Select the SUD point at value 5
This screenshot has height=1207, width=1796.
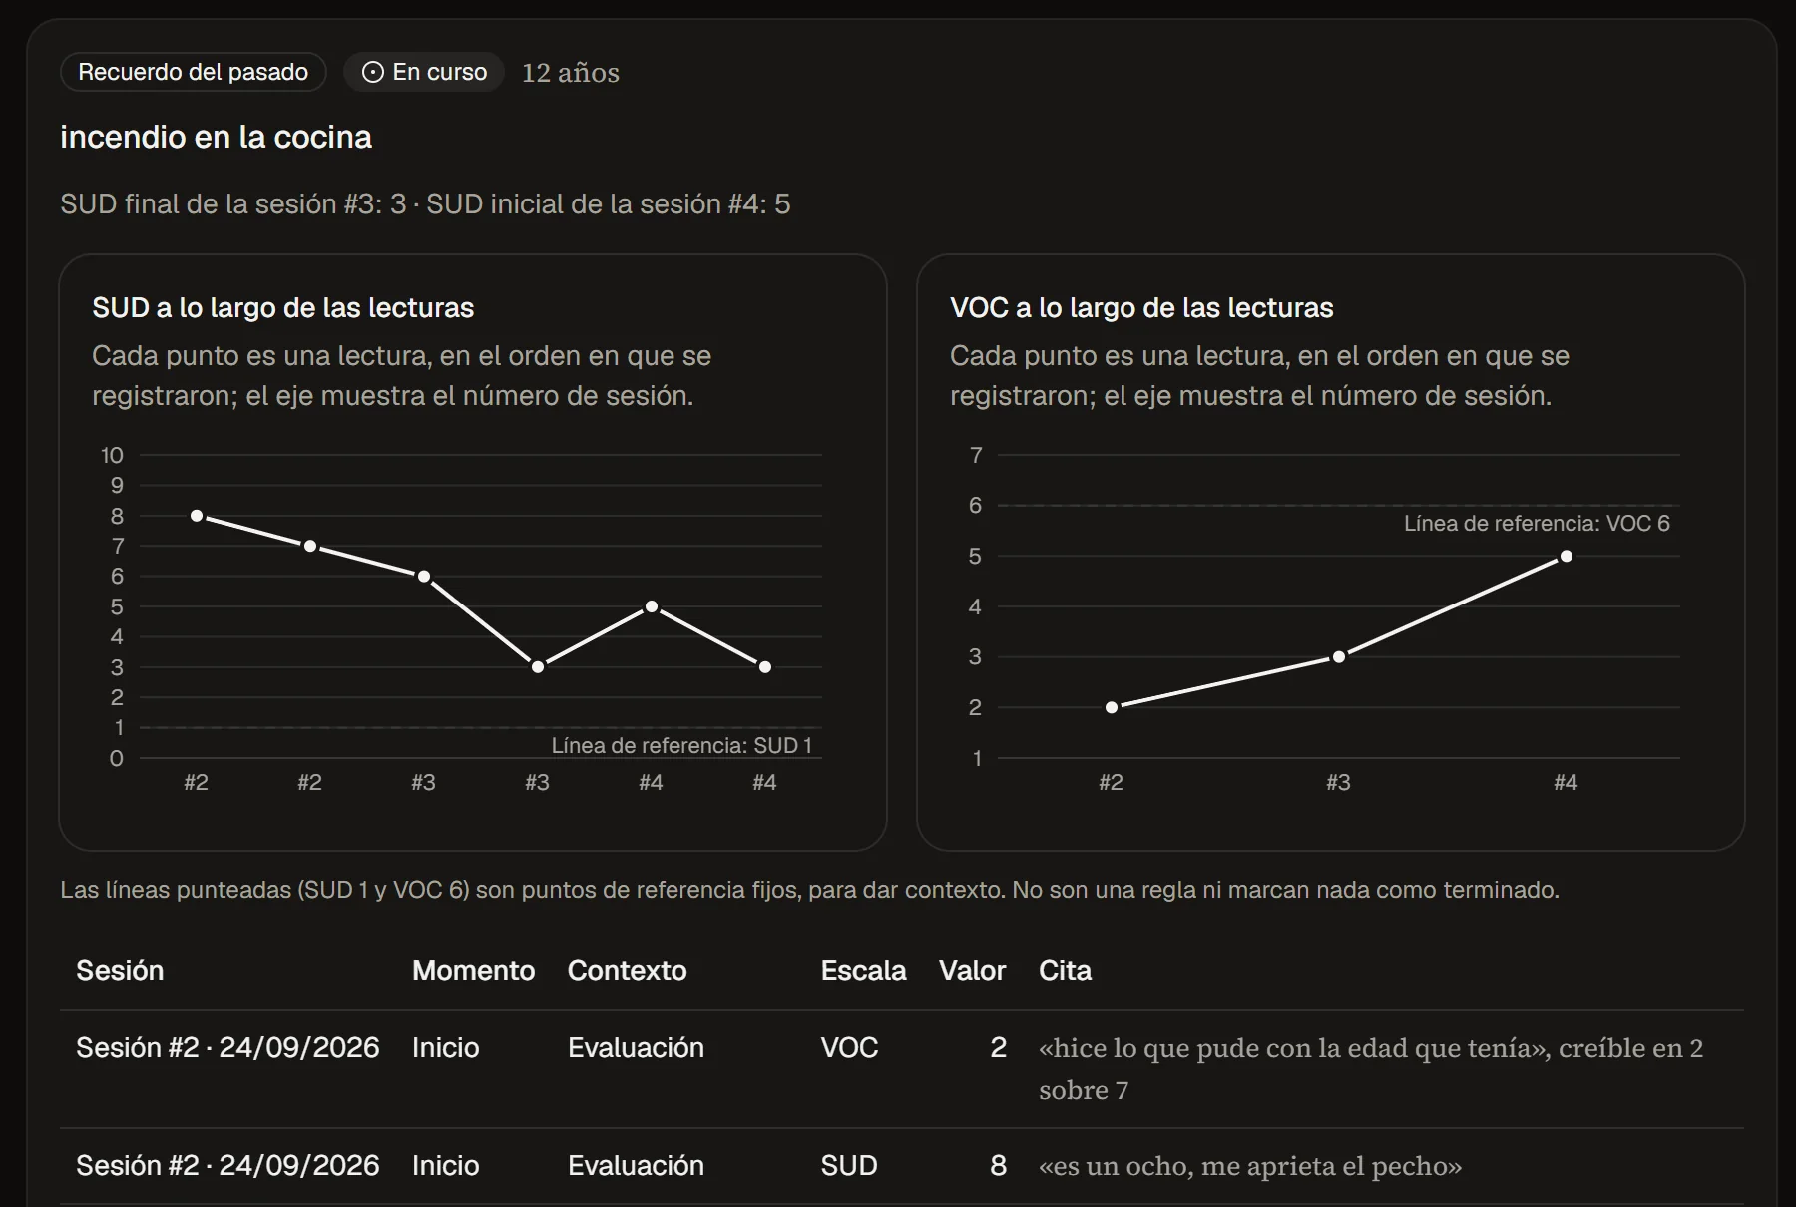[652, 606]
